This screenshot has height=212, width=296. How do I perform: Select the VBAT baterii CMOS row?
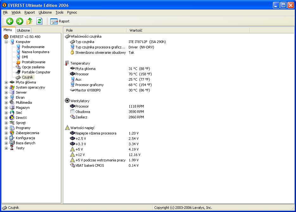pos(104,165)
